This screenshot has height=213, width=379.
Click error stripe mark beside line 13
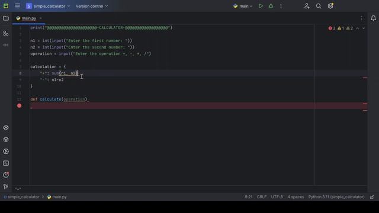(x=365, y=104)
